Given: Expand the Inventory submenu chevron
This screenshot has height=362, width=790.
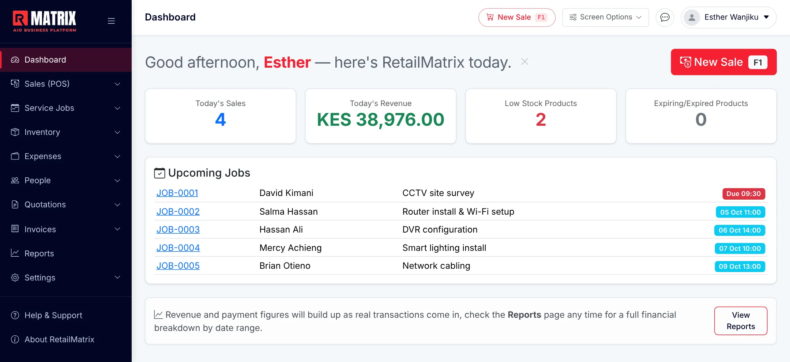Looking at the screenshot, I should (x=117, y=132).
